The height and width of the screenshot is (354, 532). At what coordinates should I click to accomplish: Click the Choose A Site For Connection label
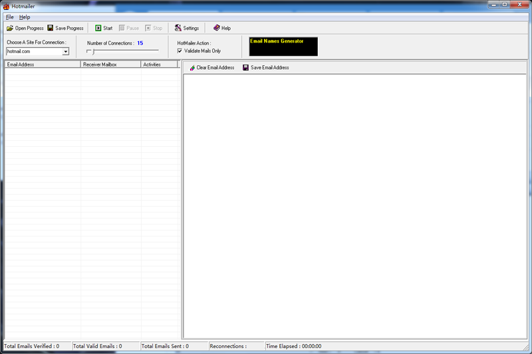(x=37, y=43)
